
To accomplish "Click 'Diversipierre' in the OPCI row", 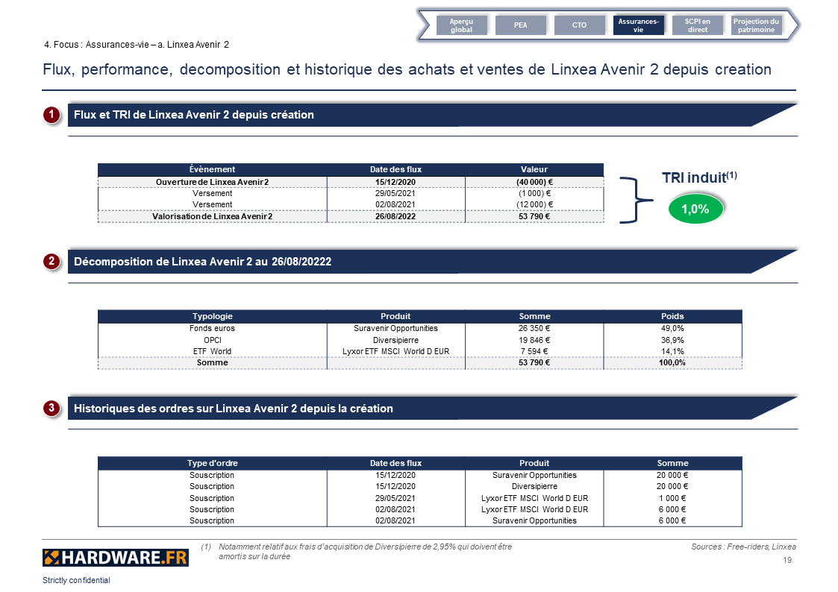I will click(x=395, y=340).
